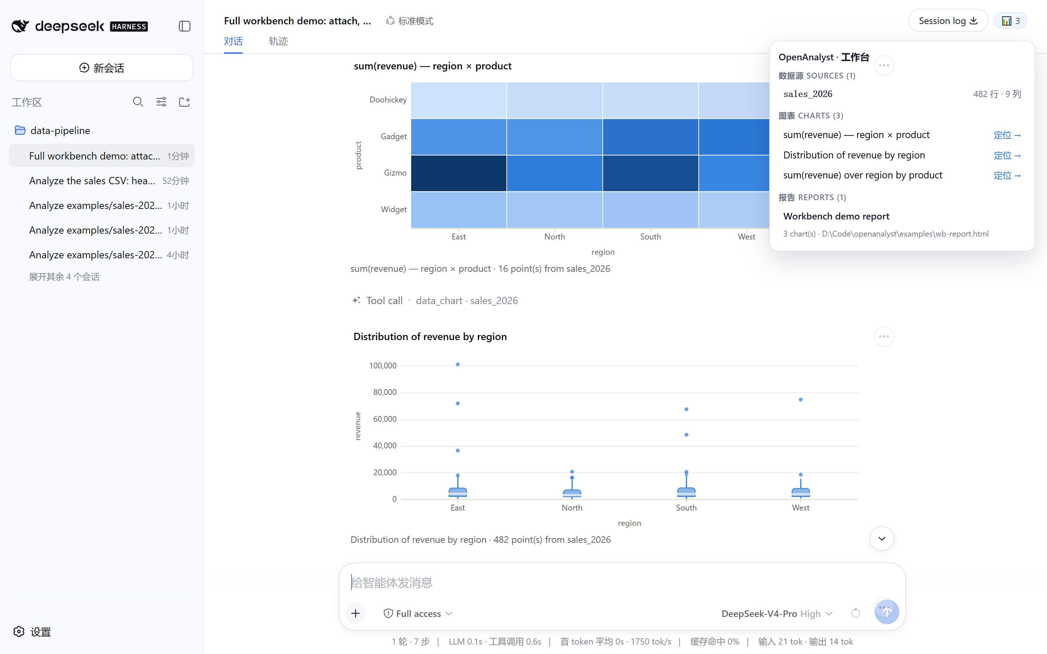Image resolution: width=1047 pixels, height=654 pixels.
Task: Click the 报告 REPORTS (1) section header
Action: (812, 197)
